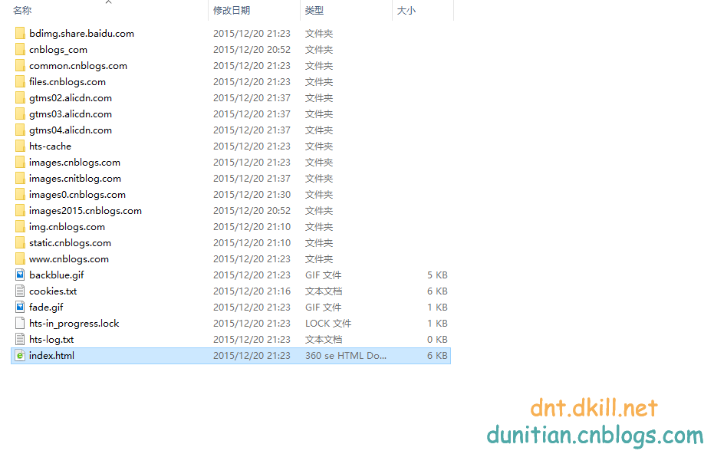Click the gtms03.alicdn.com folder icon
This screenshot has height=454, width=714.
[20, 113]
